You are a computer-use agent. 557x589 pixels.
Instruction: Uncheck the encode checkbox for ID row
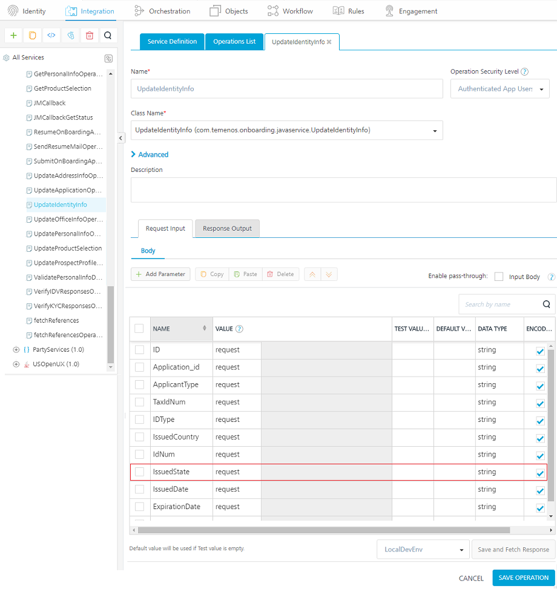click(540, 351)
